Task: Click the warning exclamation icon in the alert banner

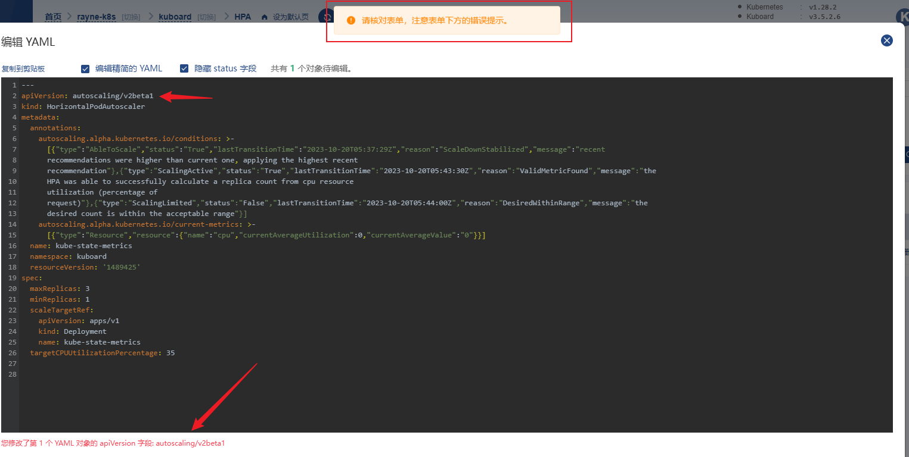Action: point(350,20)
